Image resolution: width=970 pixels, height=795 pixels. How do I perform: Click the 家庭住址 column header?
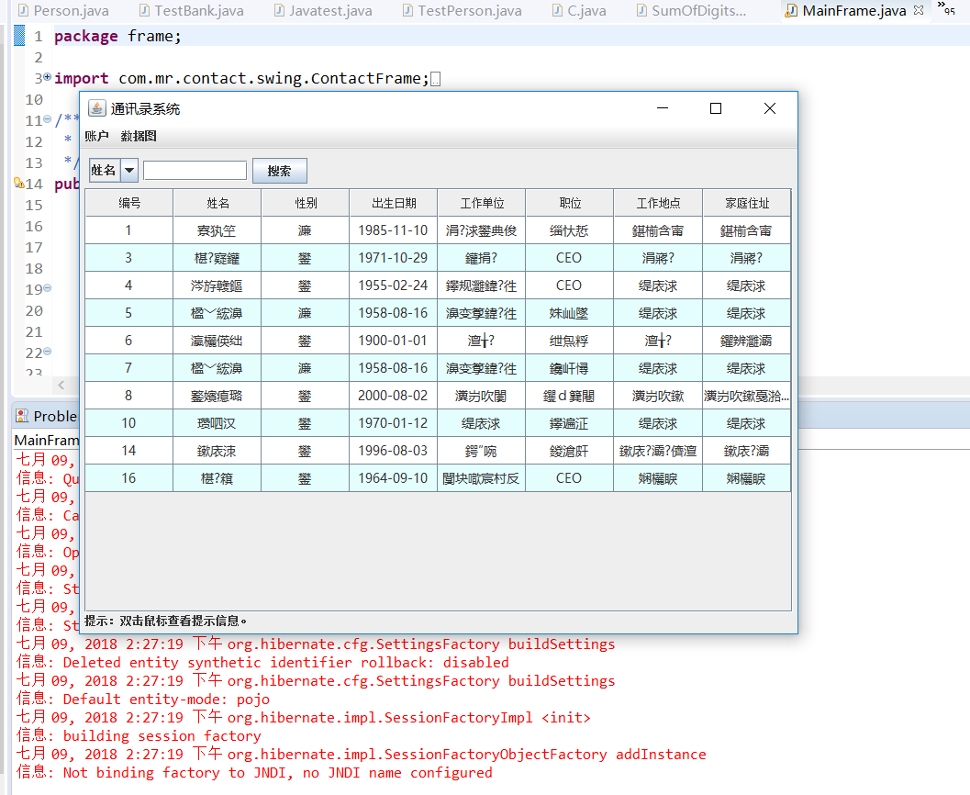[x=747, y=203]
